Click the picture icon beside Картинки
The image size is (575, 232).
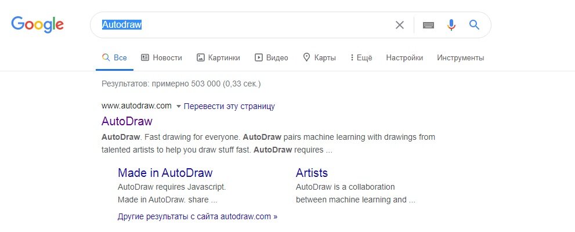201,57
